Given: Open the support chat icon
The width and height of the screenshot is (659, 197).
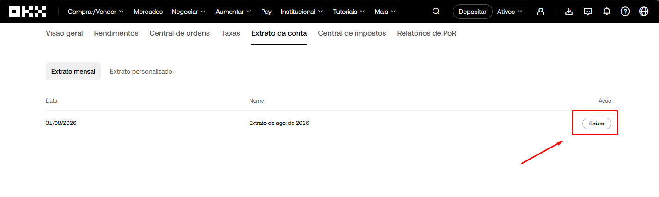Looking at the screenshot, I should click(x=588, y=12).
